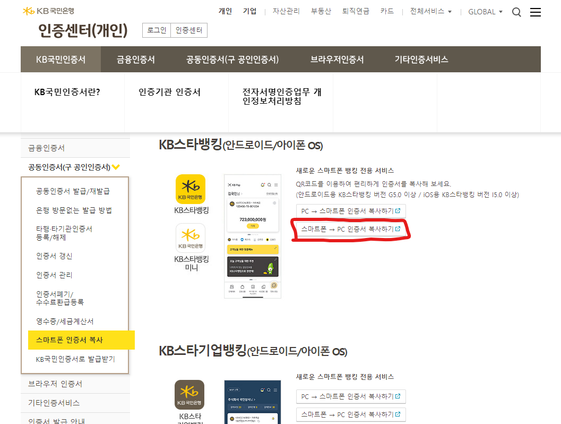Switch to the 기타인증서비스 tab
Image resolution: width=561 pixels, height=424 pixels.
coord(421,60)
